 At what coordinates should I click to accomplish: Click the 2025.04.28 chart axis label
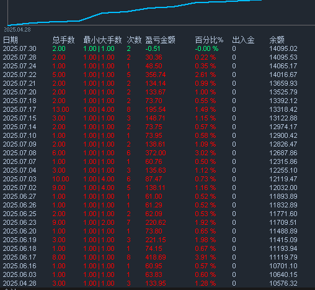(x=17, y=30)
